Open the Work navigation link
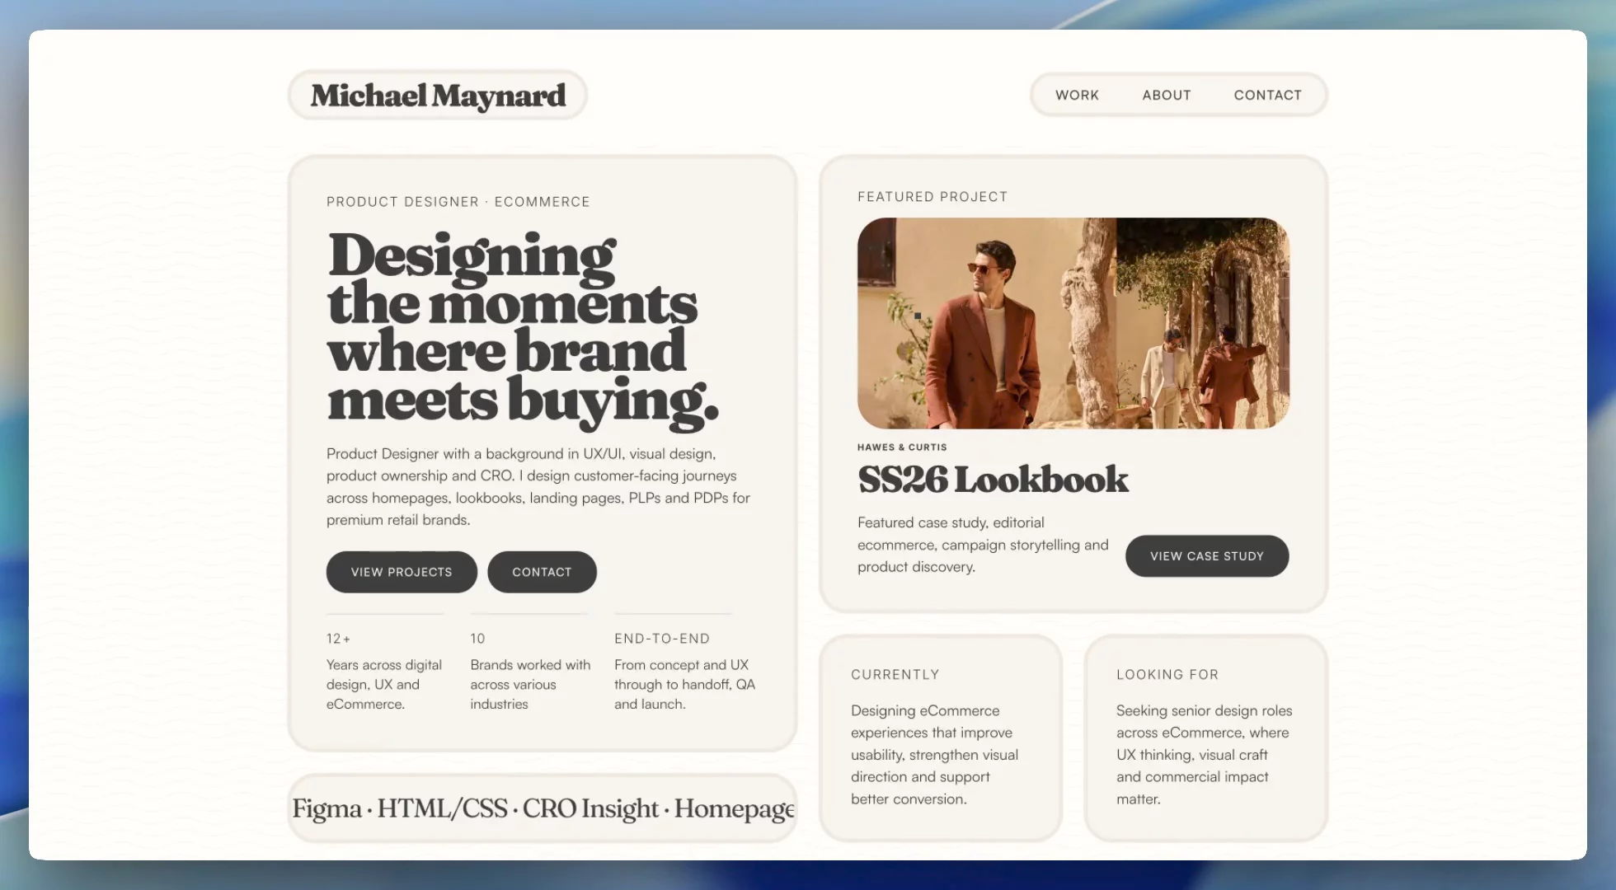The height and width of the screenshot is (890, 1616). tap(1077, 95)
